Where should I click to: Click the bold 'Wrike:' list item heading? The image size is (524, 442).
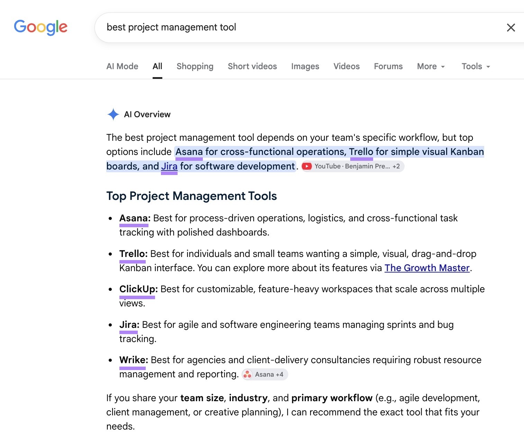[x=134, y=360]
